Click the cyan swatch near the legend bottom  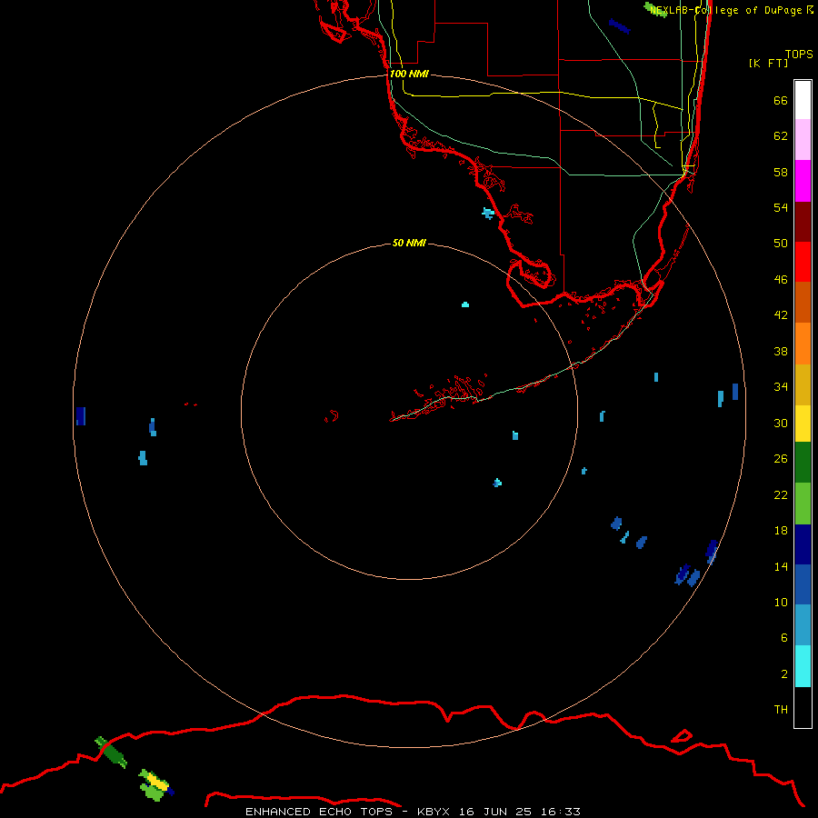pos(803,665)
